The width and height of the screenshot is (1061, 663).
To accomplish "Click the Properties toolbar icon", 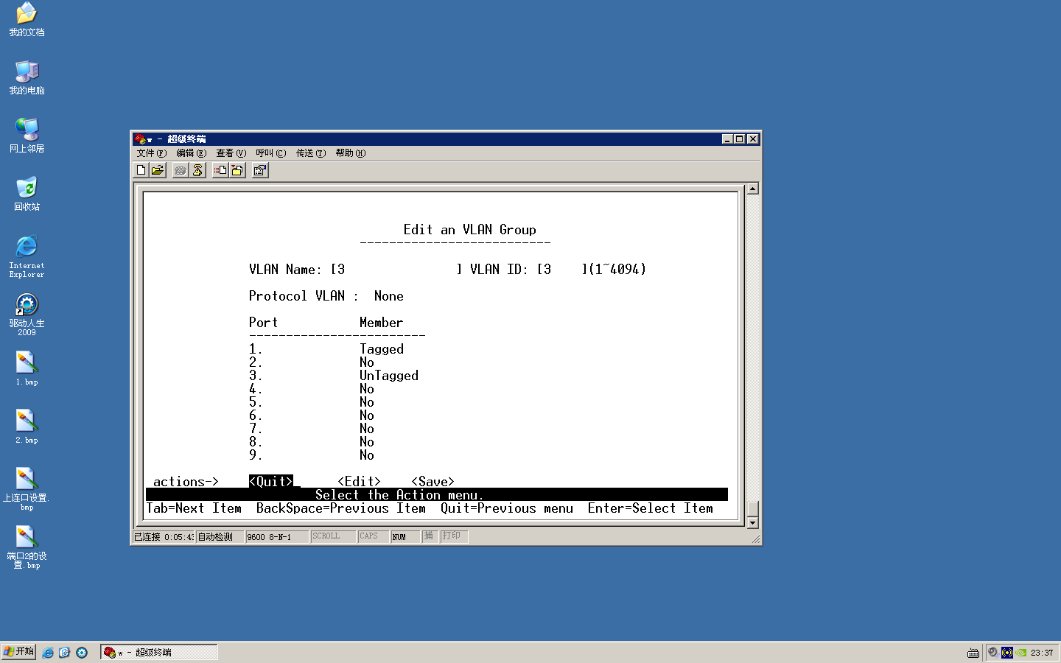I will point(260,170).
